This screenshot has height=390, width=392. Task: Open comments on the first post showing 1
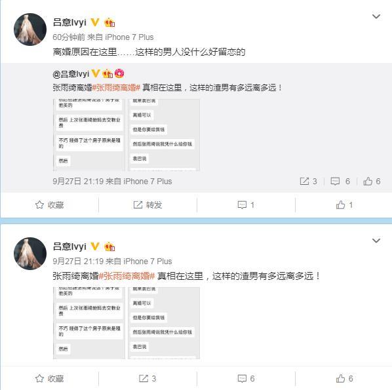[x=246, y=205]
